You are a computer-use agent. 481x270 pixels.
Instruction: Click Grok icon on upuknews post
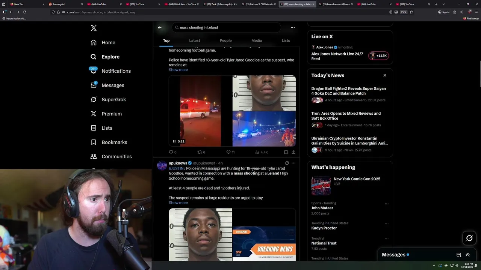click(287, 163)
